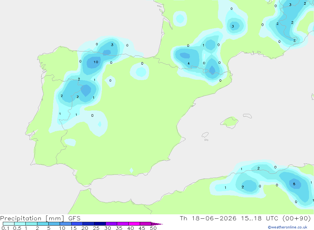Click the '50' legend scale label

click(x=153, y=228)
